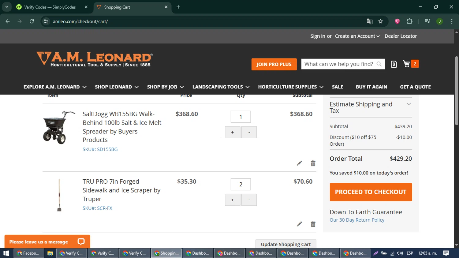
Task: Decrease TRU PRO scraper quantity with minus
Action: tap(249, 200)
